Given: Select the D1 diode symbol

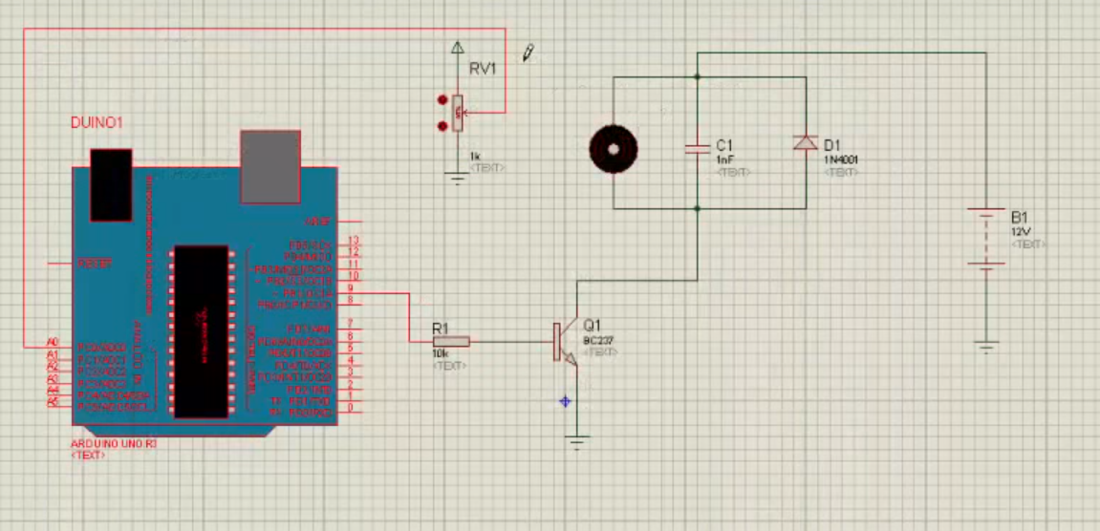Looking at the screenshot, I should pos(806,143).
